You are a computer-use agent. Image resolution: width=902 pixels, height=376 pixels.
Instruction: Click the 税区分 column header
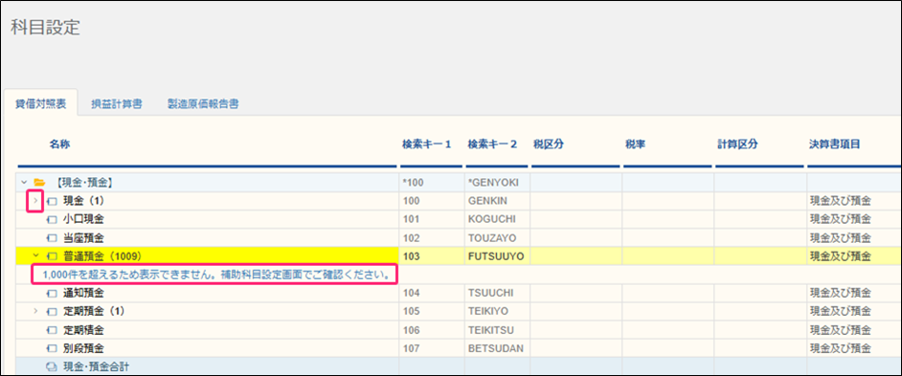coord(549,144)
